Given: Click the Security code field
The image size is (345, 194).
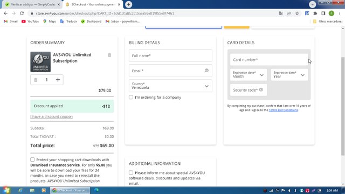Looking at the screenshot, I should tap(249, 90).
